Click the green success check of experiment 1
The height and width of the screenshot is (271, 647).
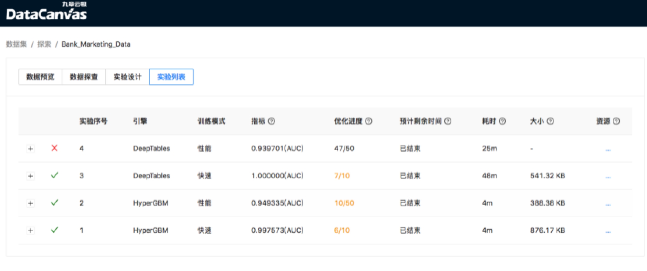(55, 230)
